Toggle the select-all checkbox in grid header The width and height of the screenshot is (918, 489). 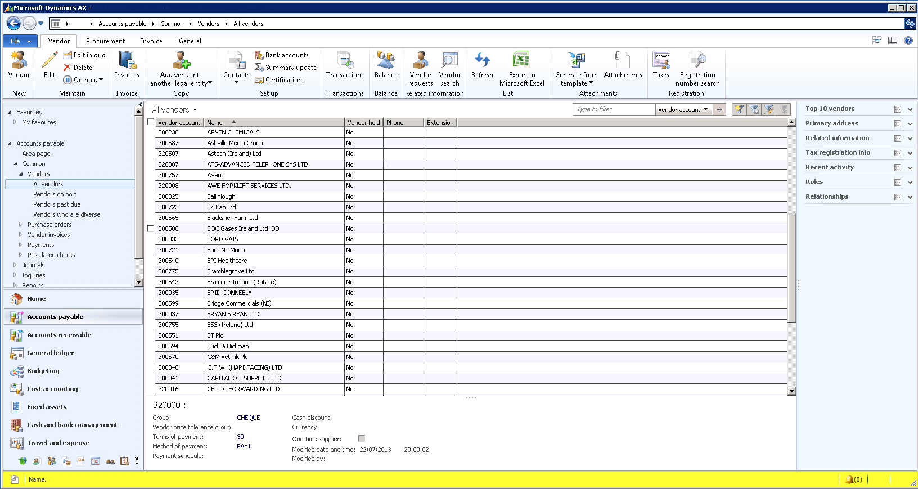pos(151,122)
